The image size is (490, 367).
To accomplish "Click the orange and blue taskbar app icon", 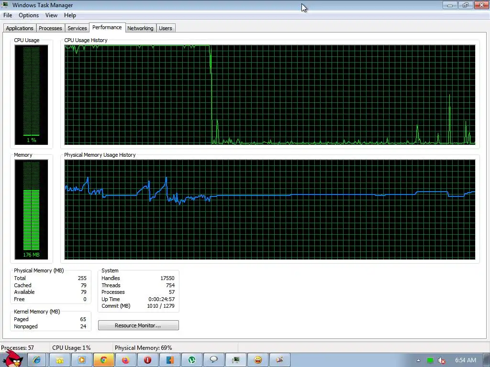I will tap(170, 360).
